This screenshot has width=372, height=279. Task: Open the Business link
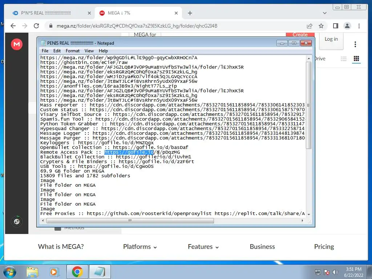pyautogui.click(x=262, y=247)
